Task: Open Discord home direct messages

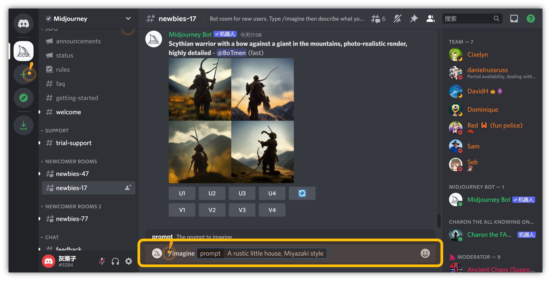Action: [x=23, y=23]
